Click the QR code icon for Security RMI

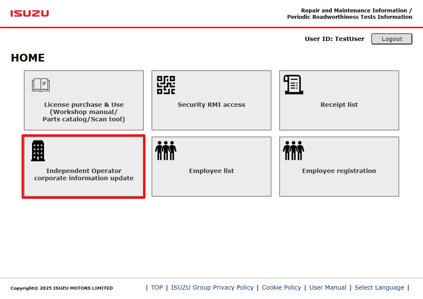pyautogui.click(x=166, y=85)
